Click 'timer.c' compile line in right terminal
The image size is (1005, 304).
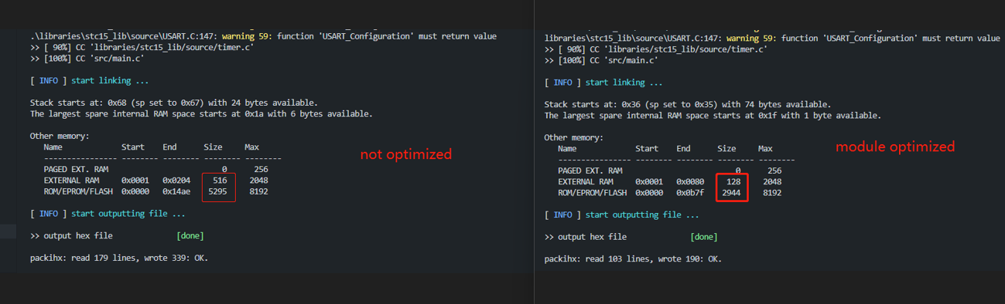(x=656, y=49)
